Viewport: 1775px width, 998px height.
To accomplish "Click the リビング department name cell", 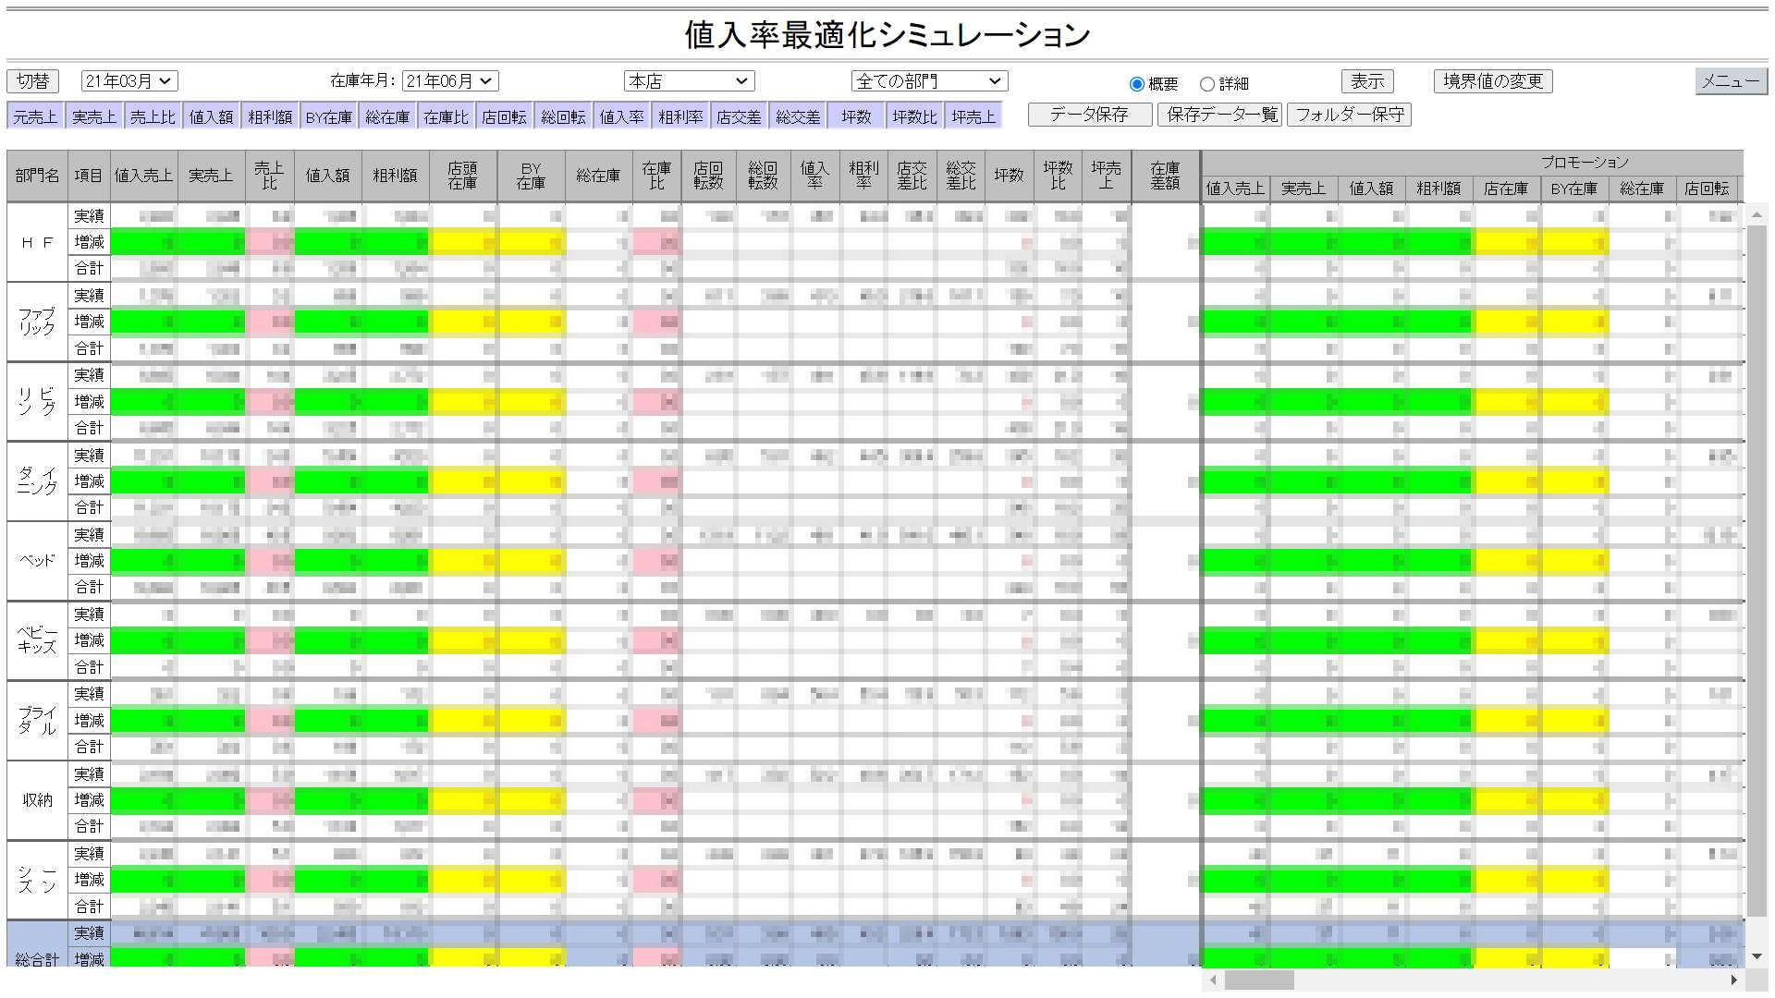I will [37, 401].
